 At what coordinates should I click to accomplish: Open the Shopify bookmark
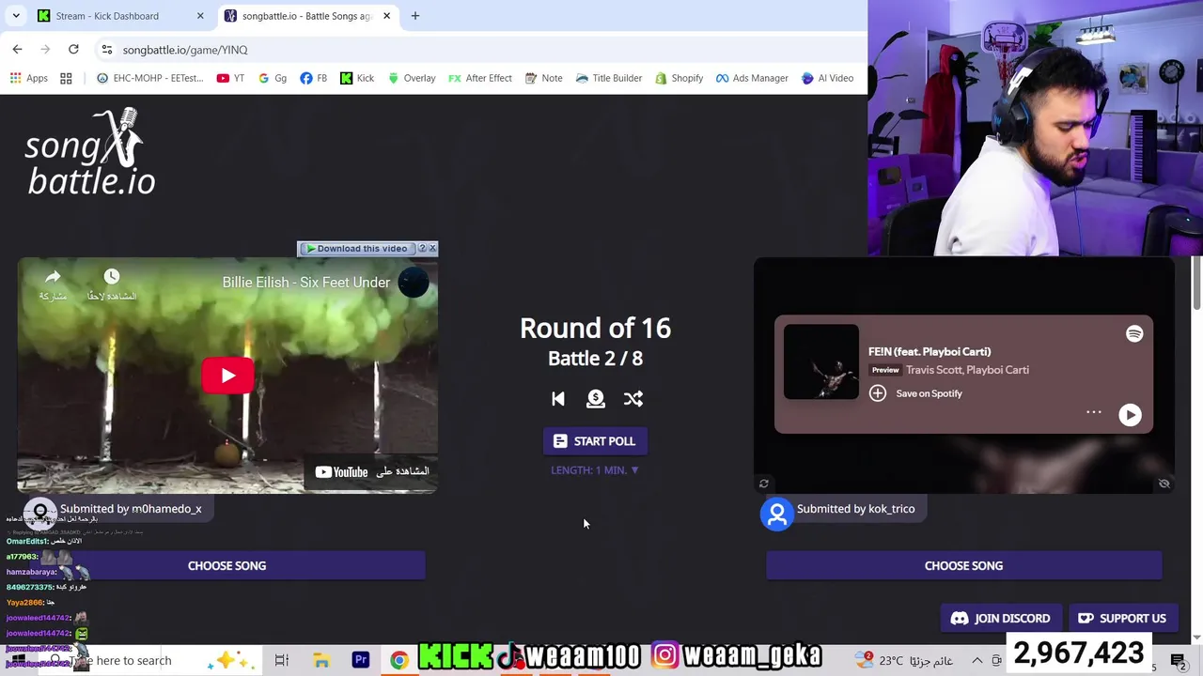point(679,78)
